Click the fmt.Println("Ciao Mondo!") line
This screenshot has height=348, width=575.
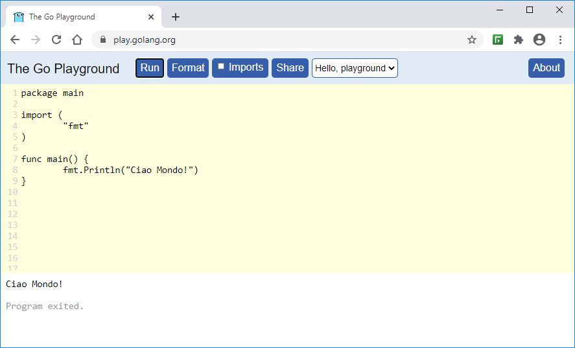click(130, 170)
